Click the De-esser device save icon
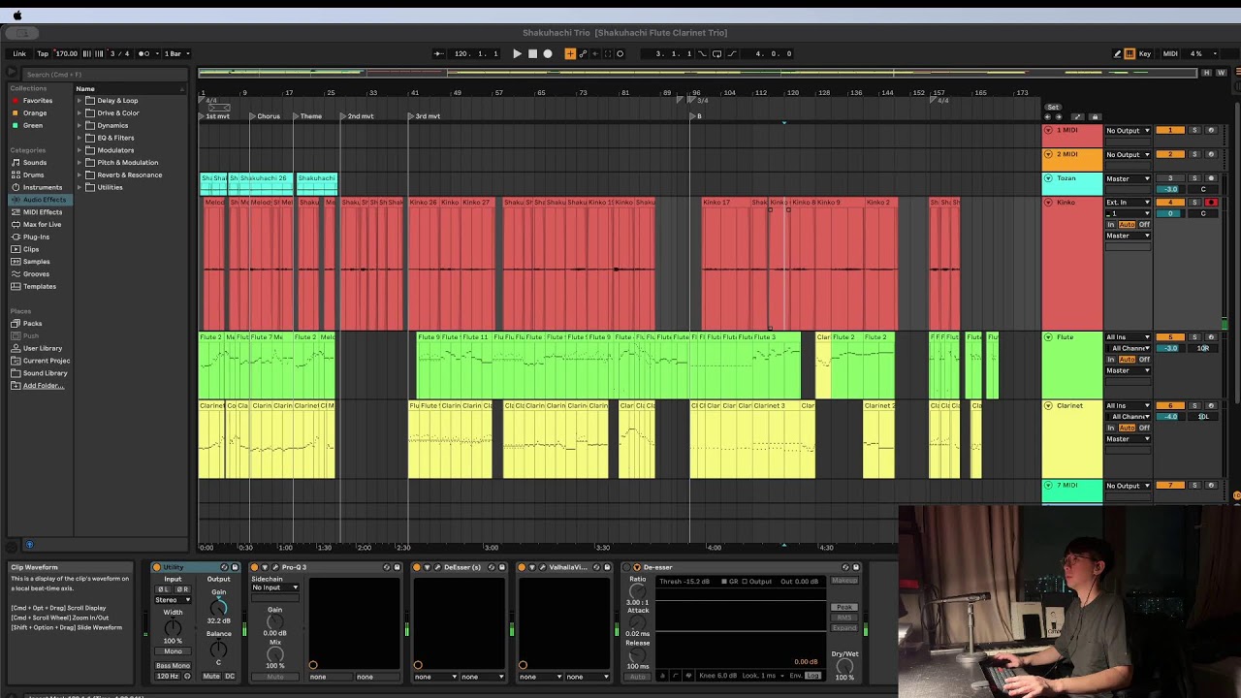 (855, 567)
